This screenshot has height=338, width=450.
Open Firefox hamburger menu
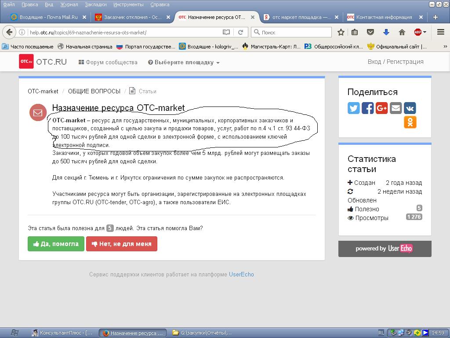(440, 32)
